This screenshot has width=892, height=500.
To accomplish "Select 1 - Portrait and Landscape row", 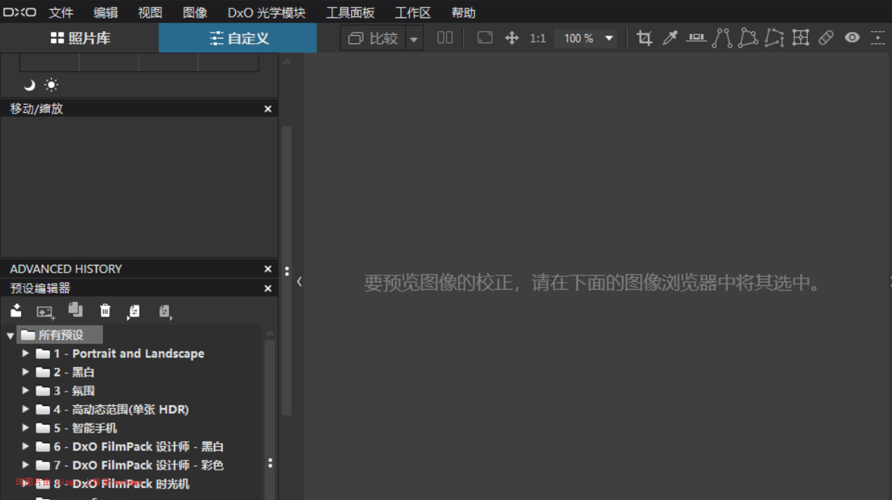I will [120, 354].
